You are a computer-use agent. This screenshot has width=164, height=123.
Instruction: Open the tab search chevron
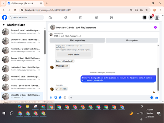pos(3,3)
